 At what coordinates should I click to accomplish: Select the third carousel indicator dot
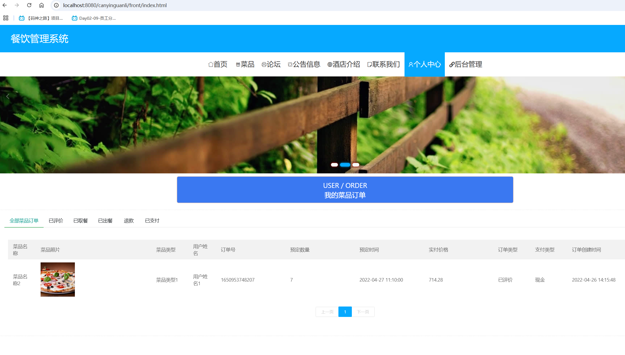click(356, 165)
